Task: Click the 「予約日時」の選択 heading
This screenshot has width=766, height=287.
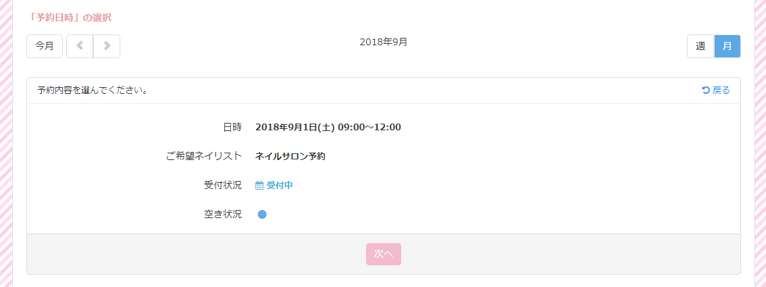Action: point(70,18)
